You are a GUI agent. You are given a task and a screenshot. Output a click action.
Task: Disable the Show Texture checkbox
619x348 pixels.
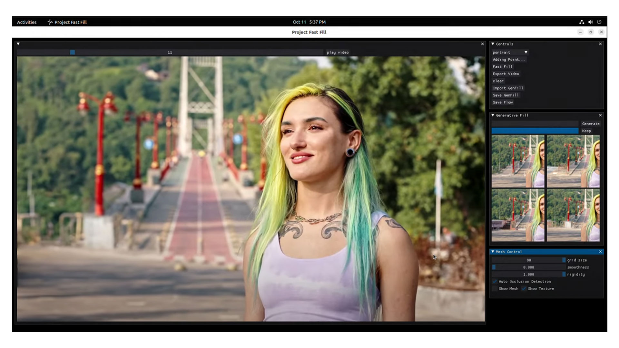click(524, 289)
